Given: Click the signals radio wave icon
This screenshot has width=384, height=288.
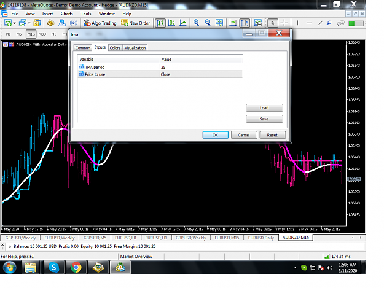Looking at the screenshot, I should pyautogui.click(x=74, y=23).
